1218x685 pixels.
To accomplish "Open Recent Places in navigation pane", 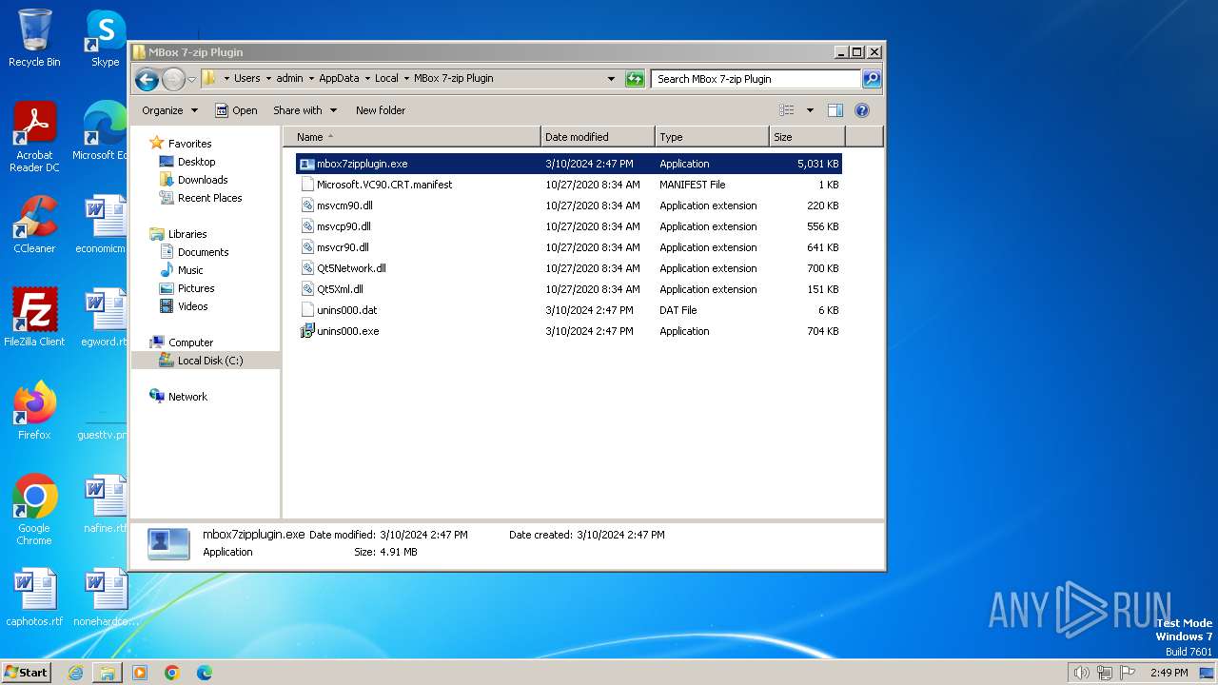I will pos(209,198).
